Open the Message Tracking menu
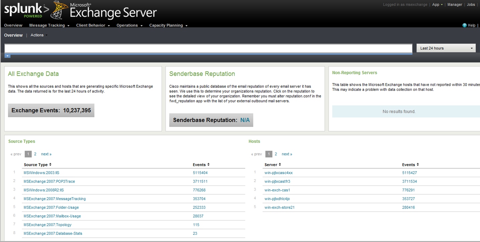The height and width of the screenshot is (242, 480). coord(49,25)
